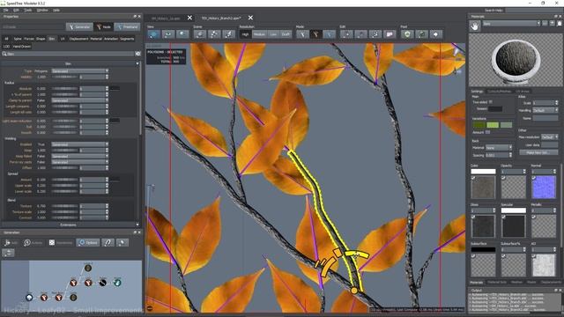Switch to Displacement properties tab
This screenshot has width=564, height=317.
point(78,39)
